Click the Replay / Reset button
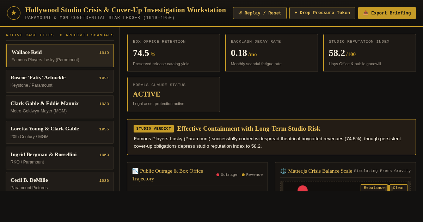Viewport: 423px width, 222px height. coord(260,13)
